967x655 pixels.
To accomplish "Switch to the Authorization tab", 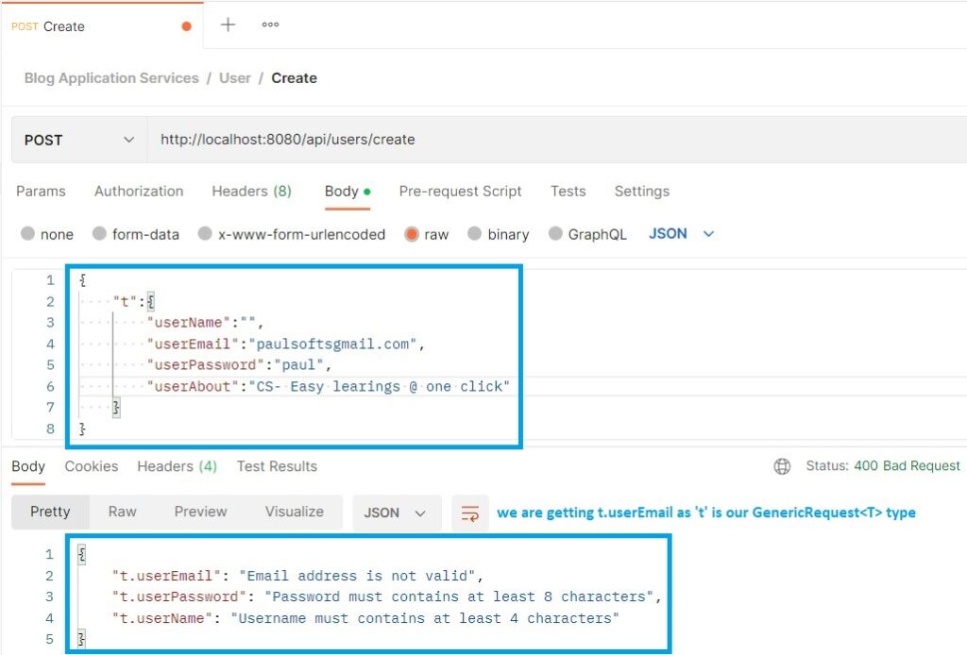I will [x=138, y=191].
